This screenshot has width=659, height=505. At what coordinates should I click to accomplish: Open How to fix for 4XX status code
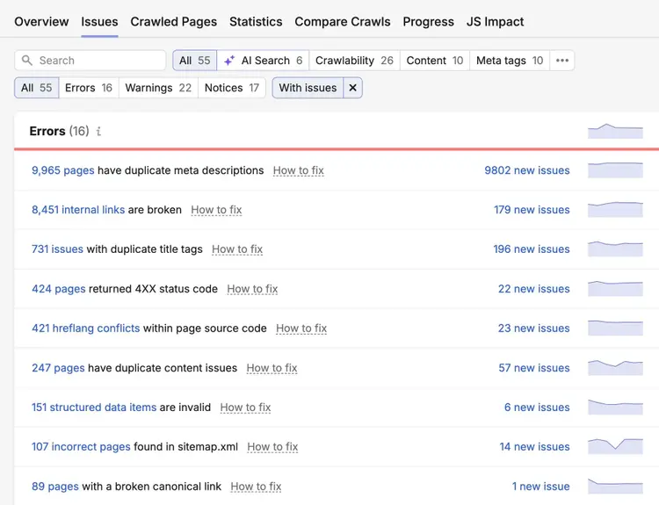coord(252,289)
